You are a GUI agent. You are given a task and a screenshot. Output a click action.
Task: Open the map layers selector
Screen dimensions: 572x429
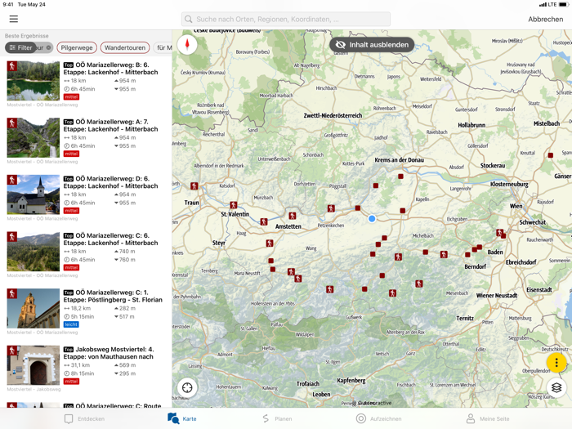click(x=556, y=387)
